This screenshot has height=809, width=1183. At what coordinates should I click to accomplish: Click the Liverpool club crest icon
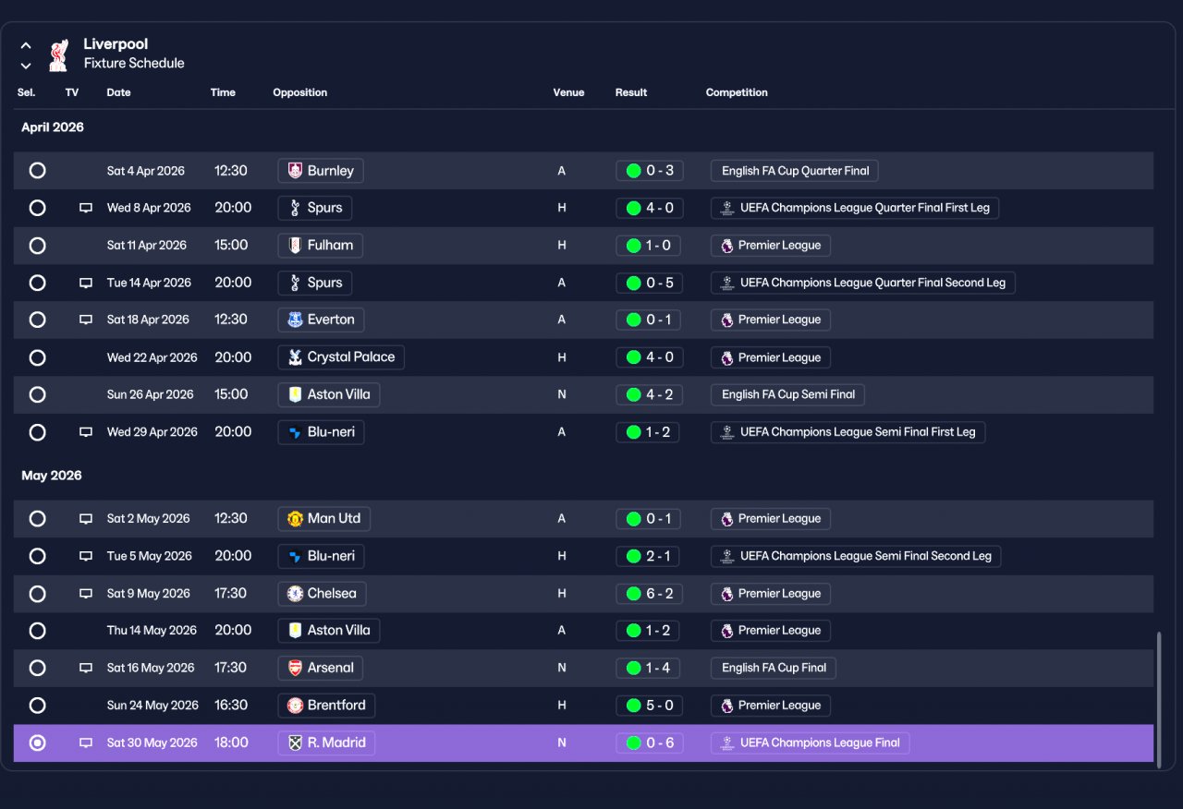tap(58, 54)
